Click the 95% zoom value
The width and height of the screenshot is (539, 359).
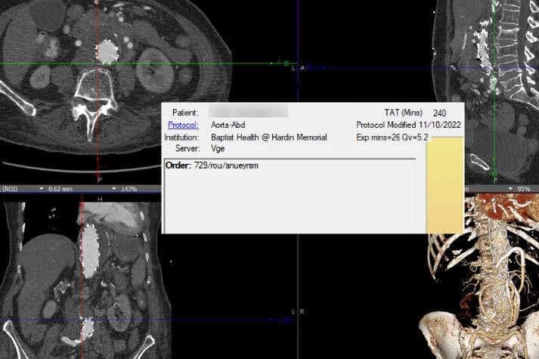[524, 189]
